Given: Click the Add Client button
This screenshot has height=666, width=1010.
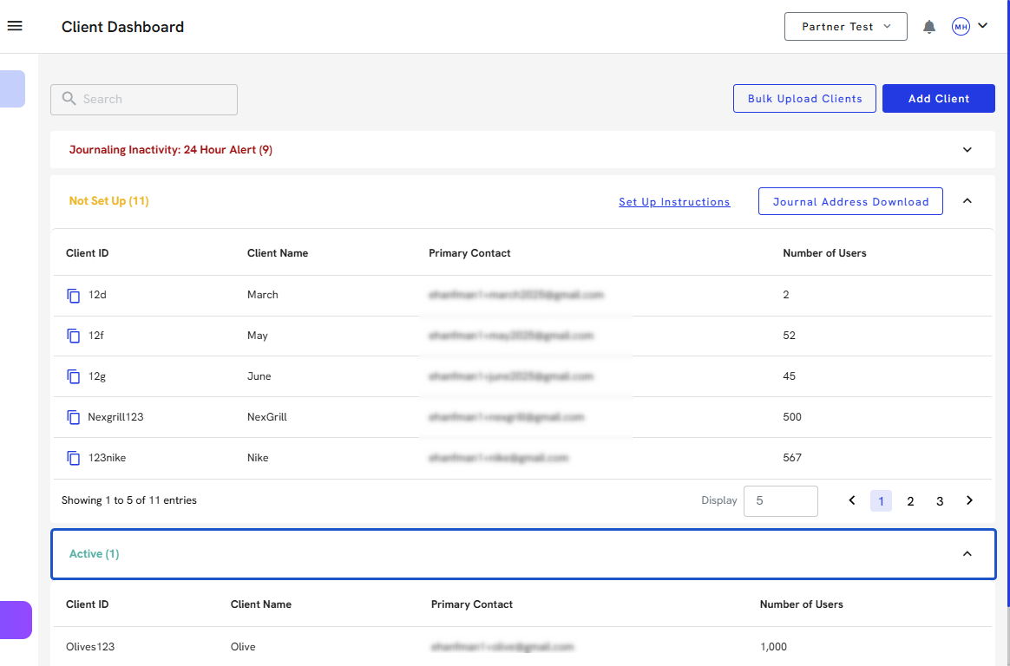Looking at the screenshot, I should [x=938, y=99].
